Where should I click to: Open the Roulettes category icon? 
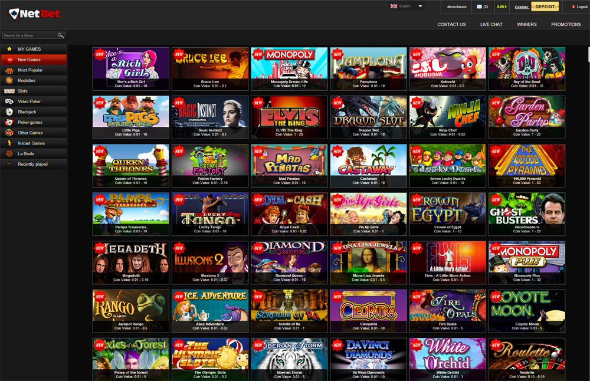pyautogui.click(x=9, y=80)
